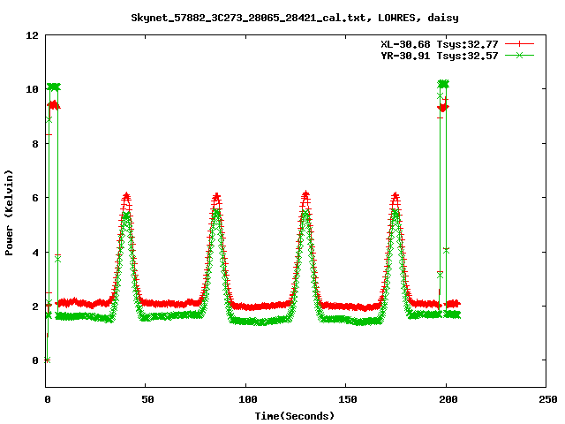Click the x-axis tick label 100
The width and height of the screenshot is (565, 424).
click(x=248, y=399)
